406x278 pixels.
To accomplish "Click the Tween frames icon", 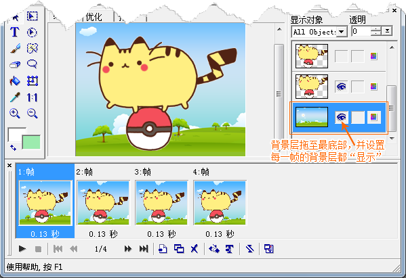I will click(214, 249).
